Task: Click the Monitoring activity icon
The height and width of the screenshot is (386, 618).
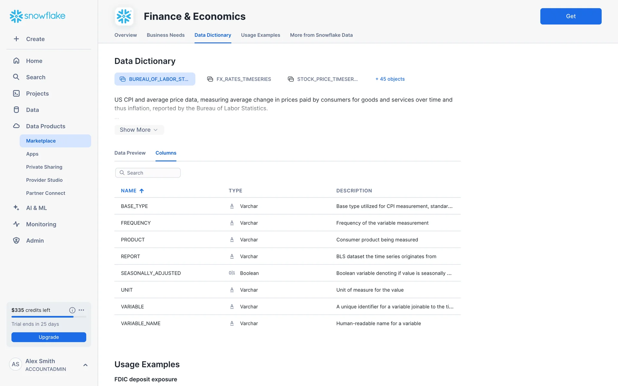Action: point(16,224)
